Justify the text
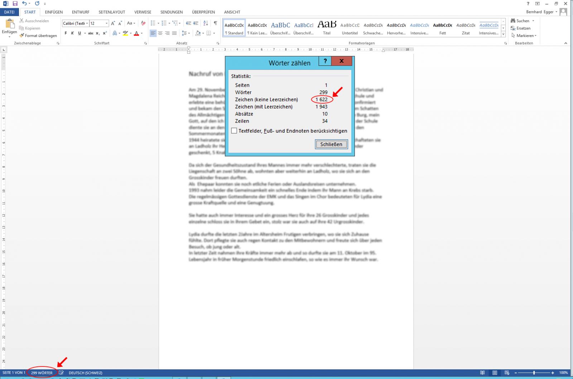The width and height of the screenshot is (573, 379). (x=174, y=33)
